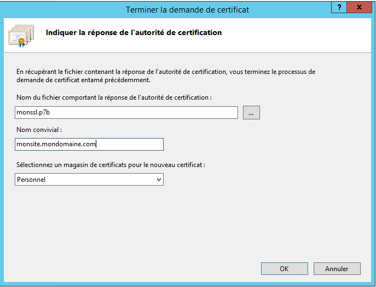This screenshot has width=376, height=287.
Task: Click the browse ellipsis button
Action: point(251,112)
